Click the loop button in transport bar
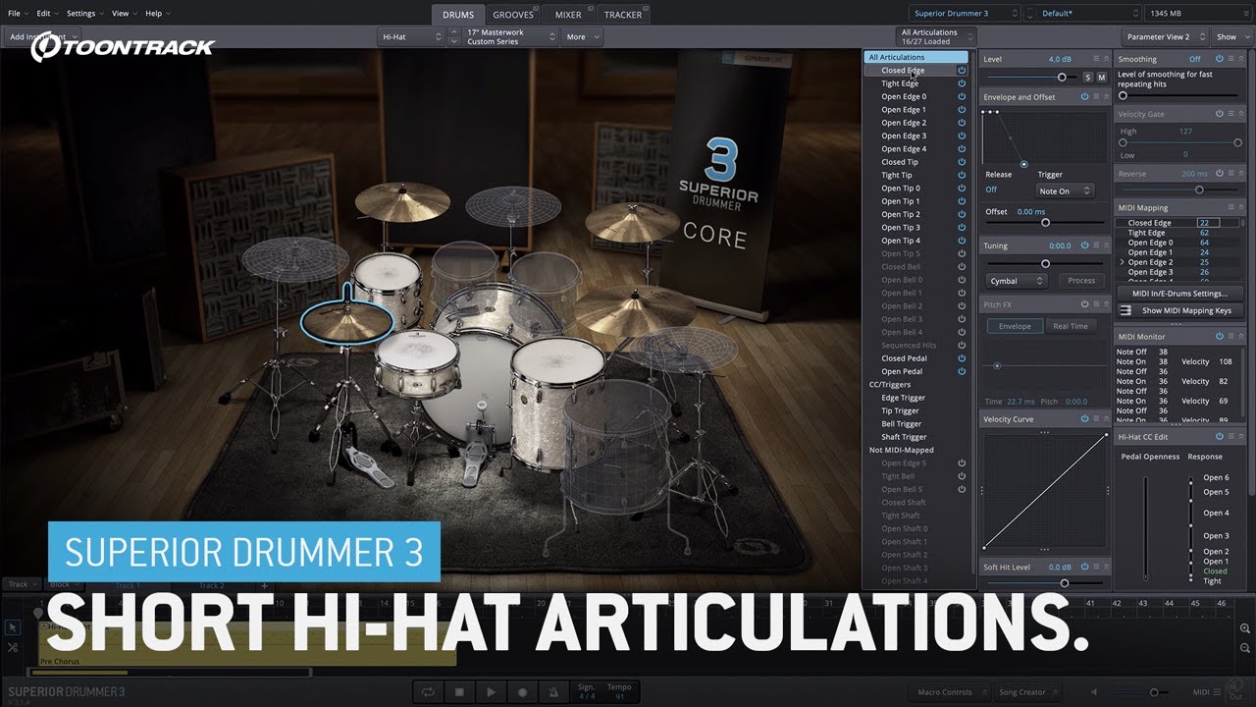This screenshot has height=707, width=1256. pos(428,692)
